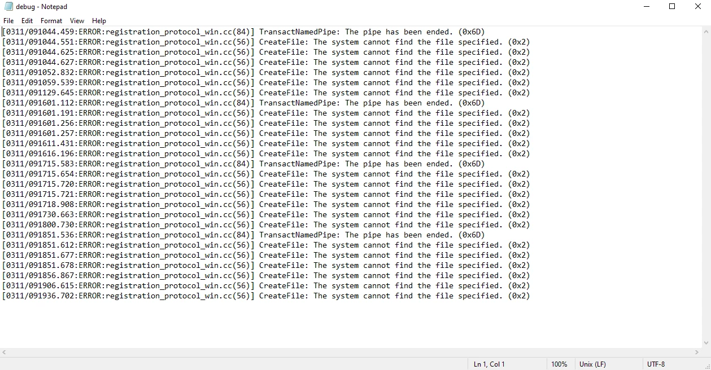This screenshot has height=370, width=711.
Task: Maximize the debug Notepad window
Action: [672, 7]
